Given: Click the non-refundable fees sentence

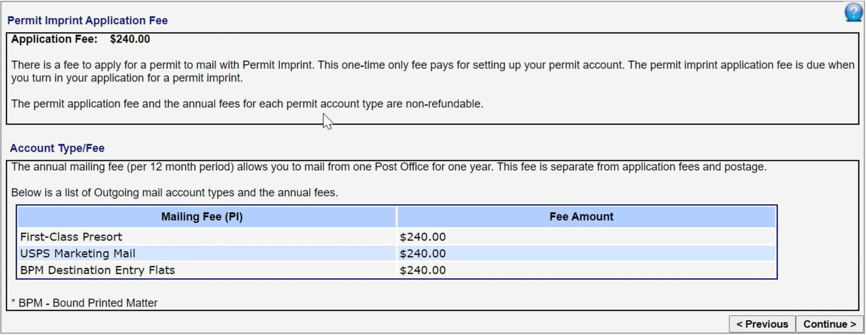Looking at the screenshot, I should [x=247, y=104].
